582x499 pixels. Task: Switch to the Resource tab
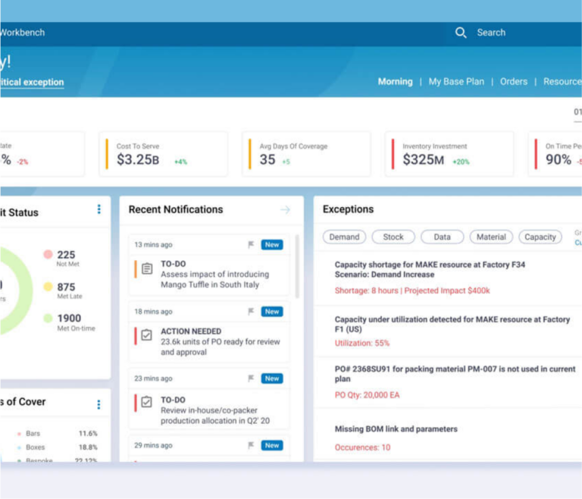(562, 82)
